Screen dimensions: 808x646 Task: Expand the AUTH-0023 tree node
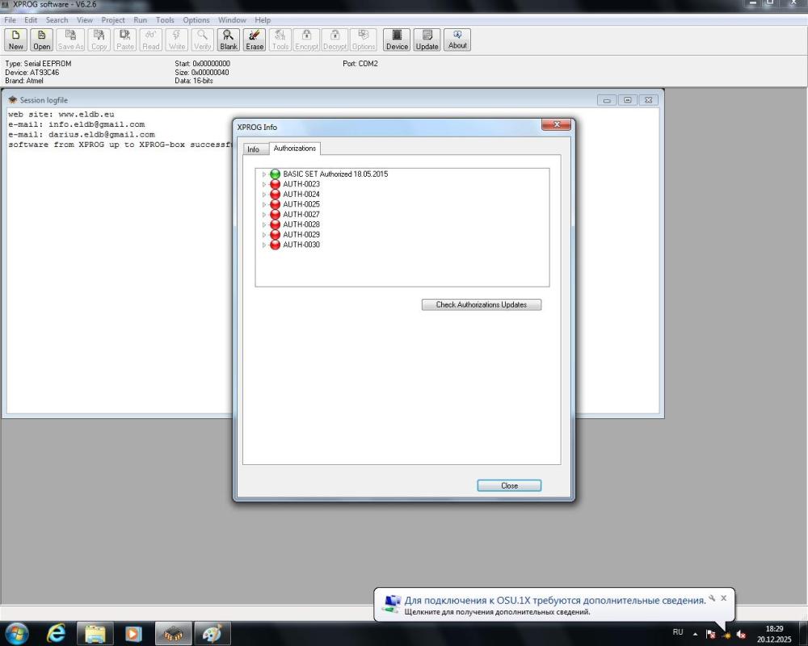point(264,184)
